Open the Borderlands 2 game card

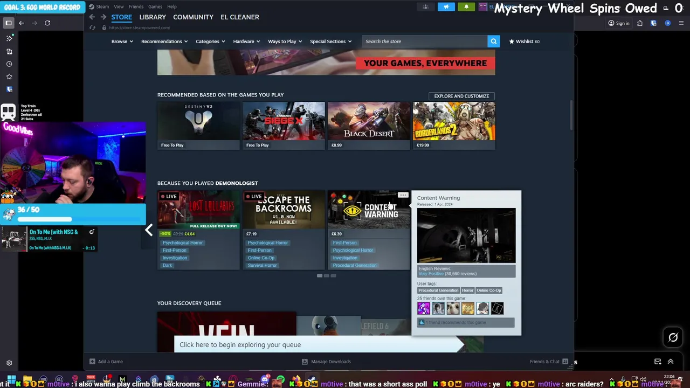tap(454, 126)
